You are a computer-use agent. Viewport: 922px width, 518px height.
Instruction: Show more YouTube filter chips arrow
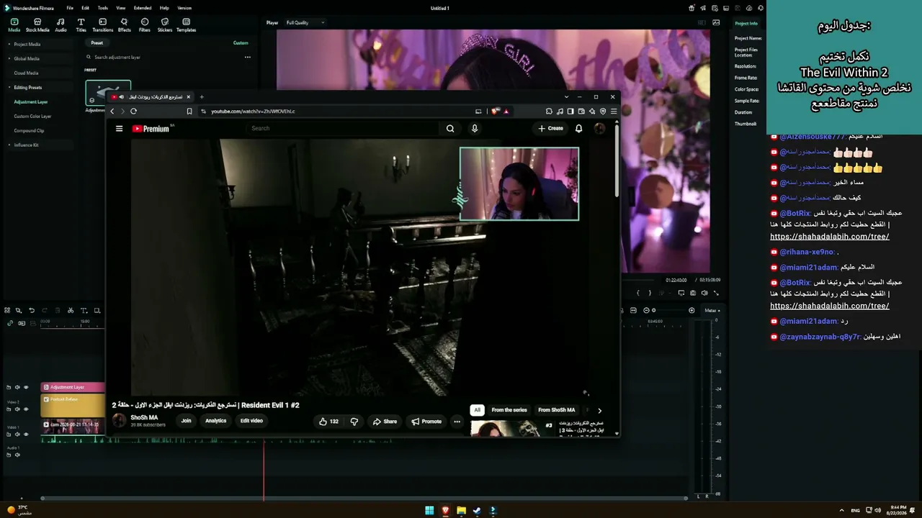[599, 411]
